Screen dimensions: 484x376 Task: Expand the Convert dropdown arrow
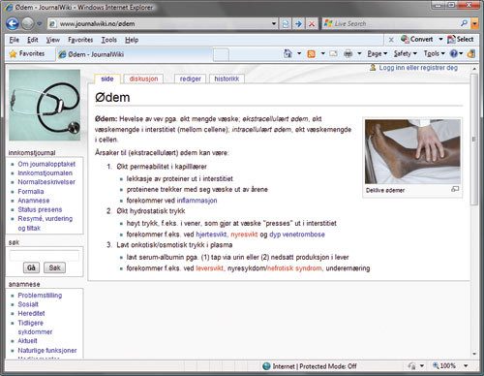tap(440, 39)
